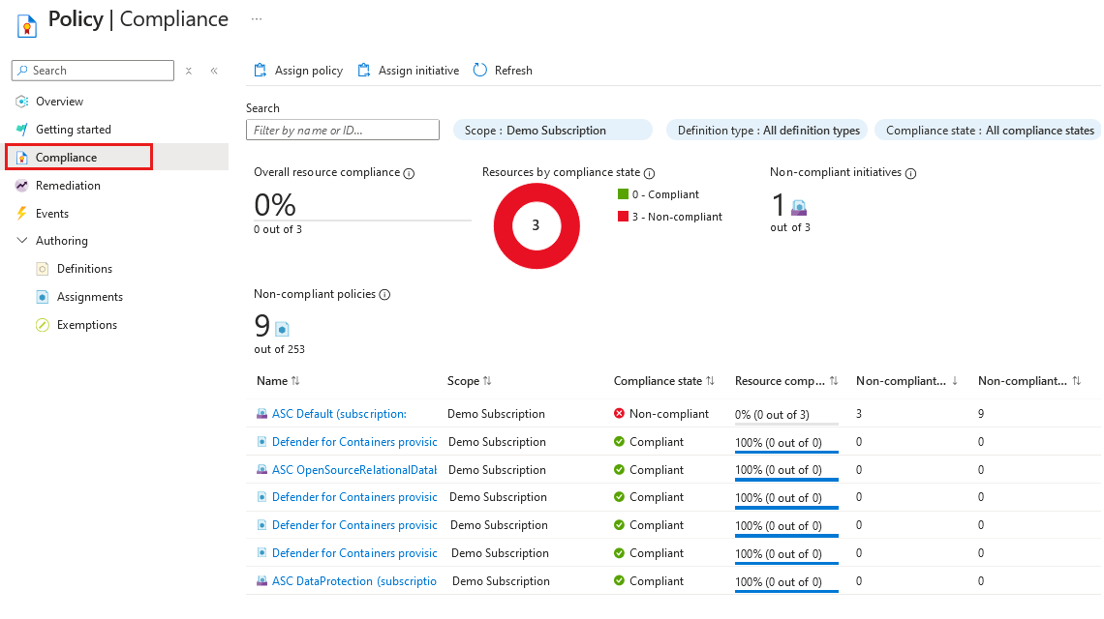Sort by the Compliance state column header

(664, 380)
